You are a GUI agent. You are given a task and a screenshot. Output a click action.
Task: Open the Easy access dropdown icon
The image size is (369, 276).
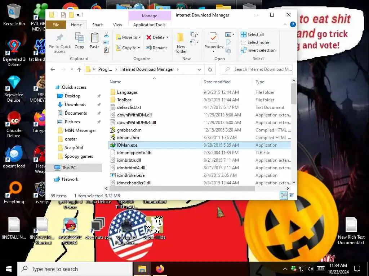coord(194,42)
